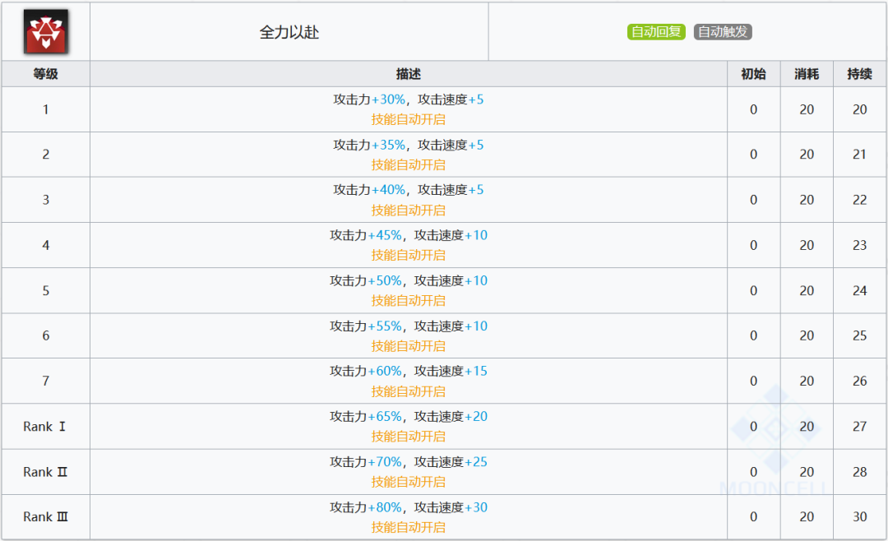Image resolution: width=888 pixels, height=541 pixels.
Task: Select the gray 自动触发 tag
Action: pyautogui.click(x=723, y=32)
